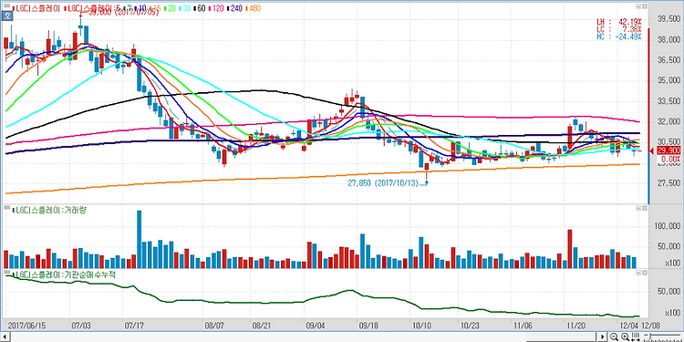The image size is (684, 342).
Task: Click the 39,500 price axis label
Action: click(670, 19)
